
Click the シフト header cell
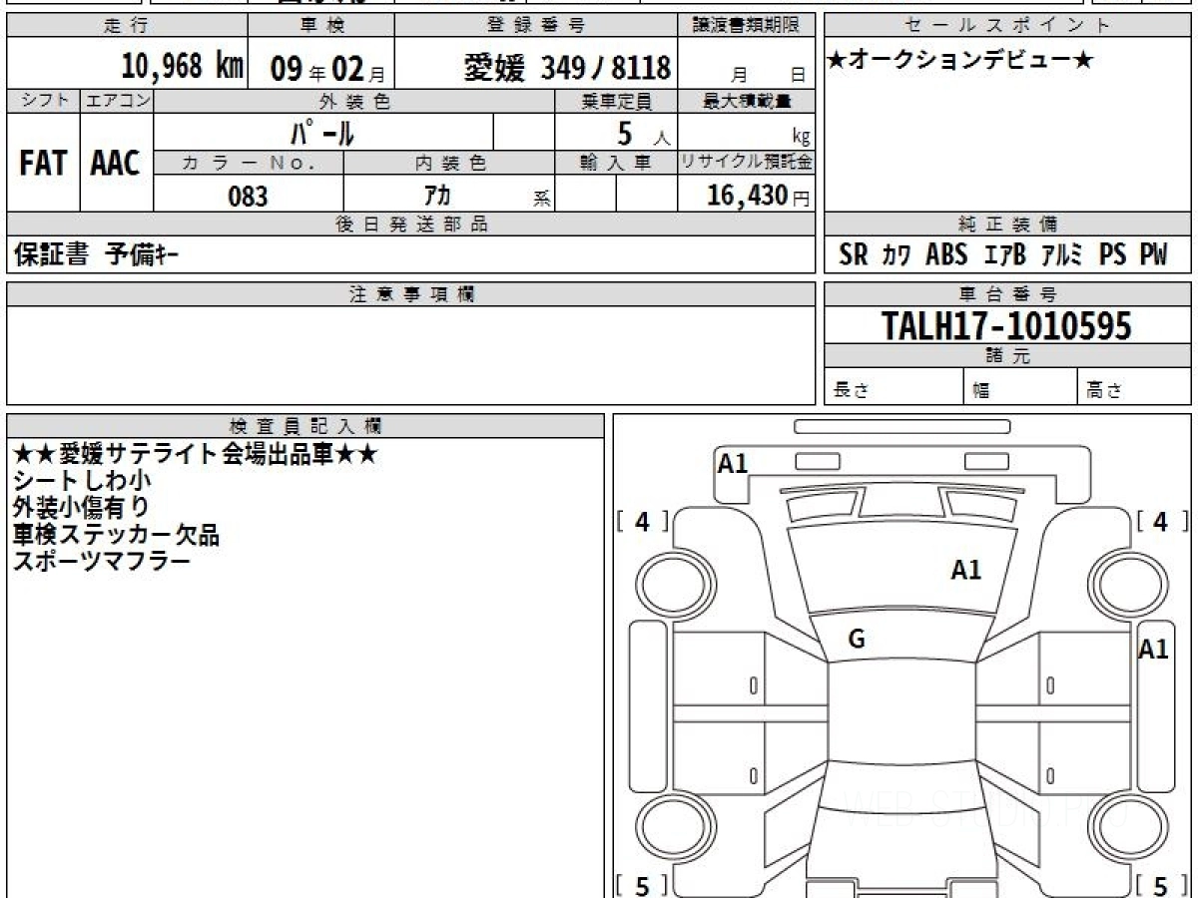pyautogui.click(x=43, y=101)
